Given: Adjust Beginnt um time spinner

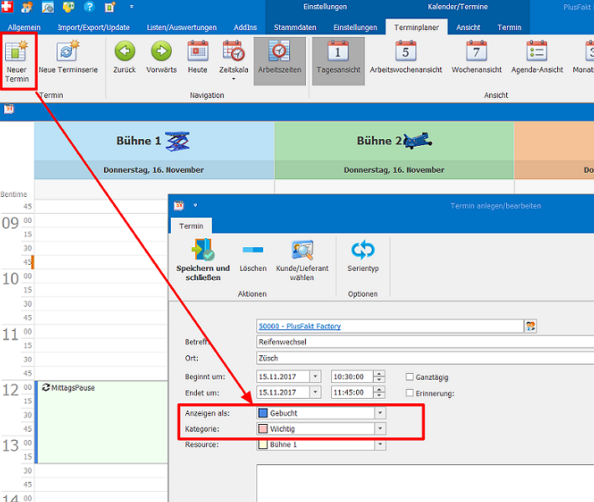Looking at the screenshot, I should point(380,376).
